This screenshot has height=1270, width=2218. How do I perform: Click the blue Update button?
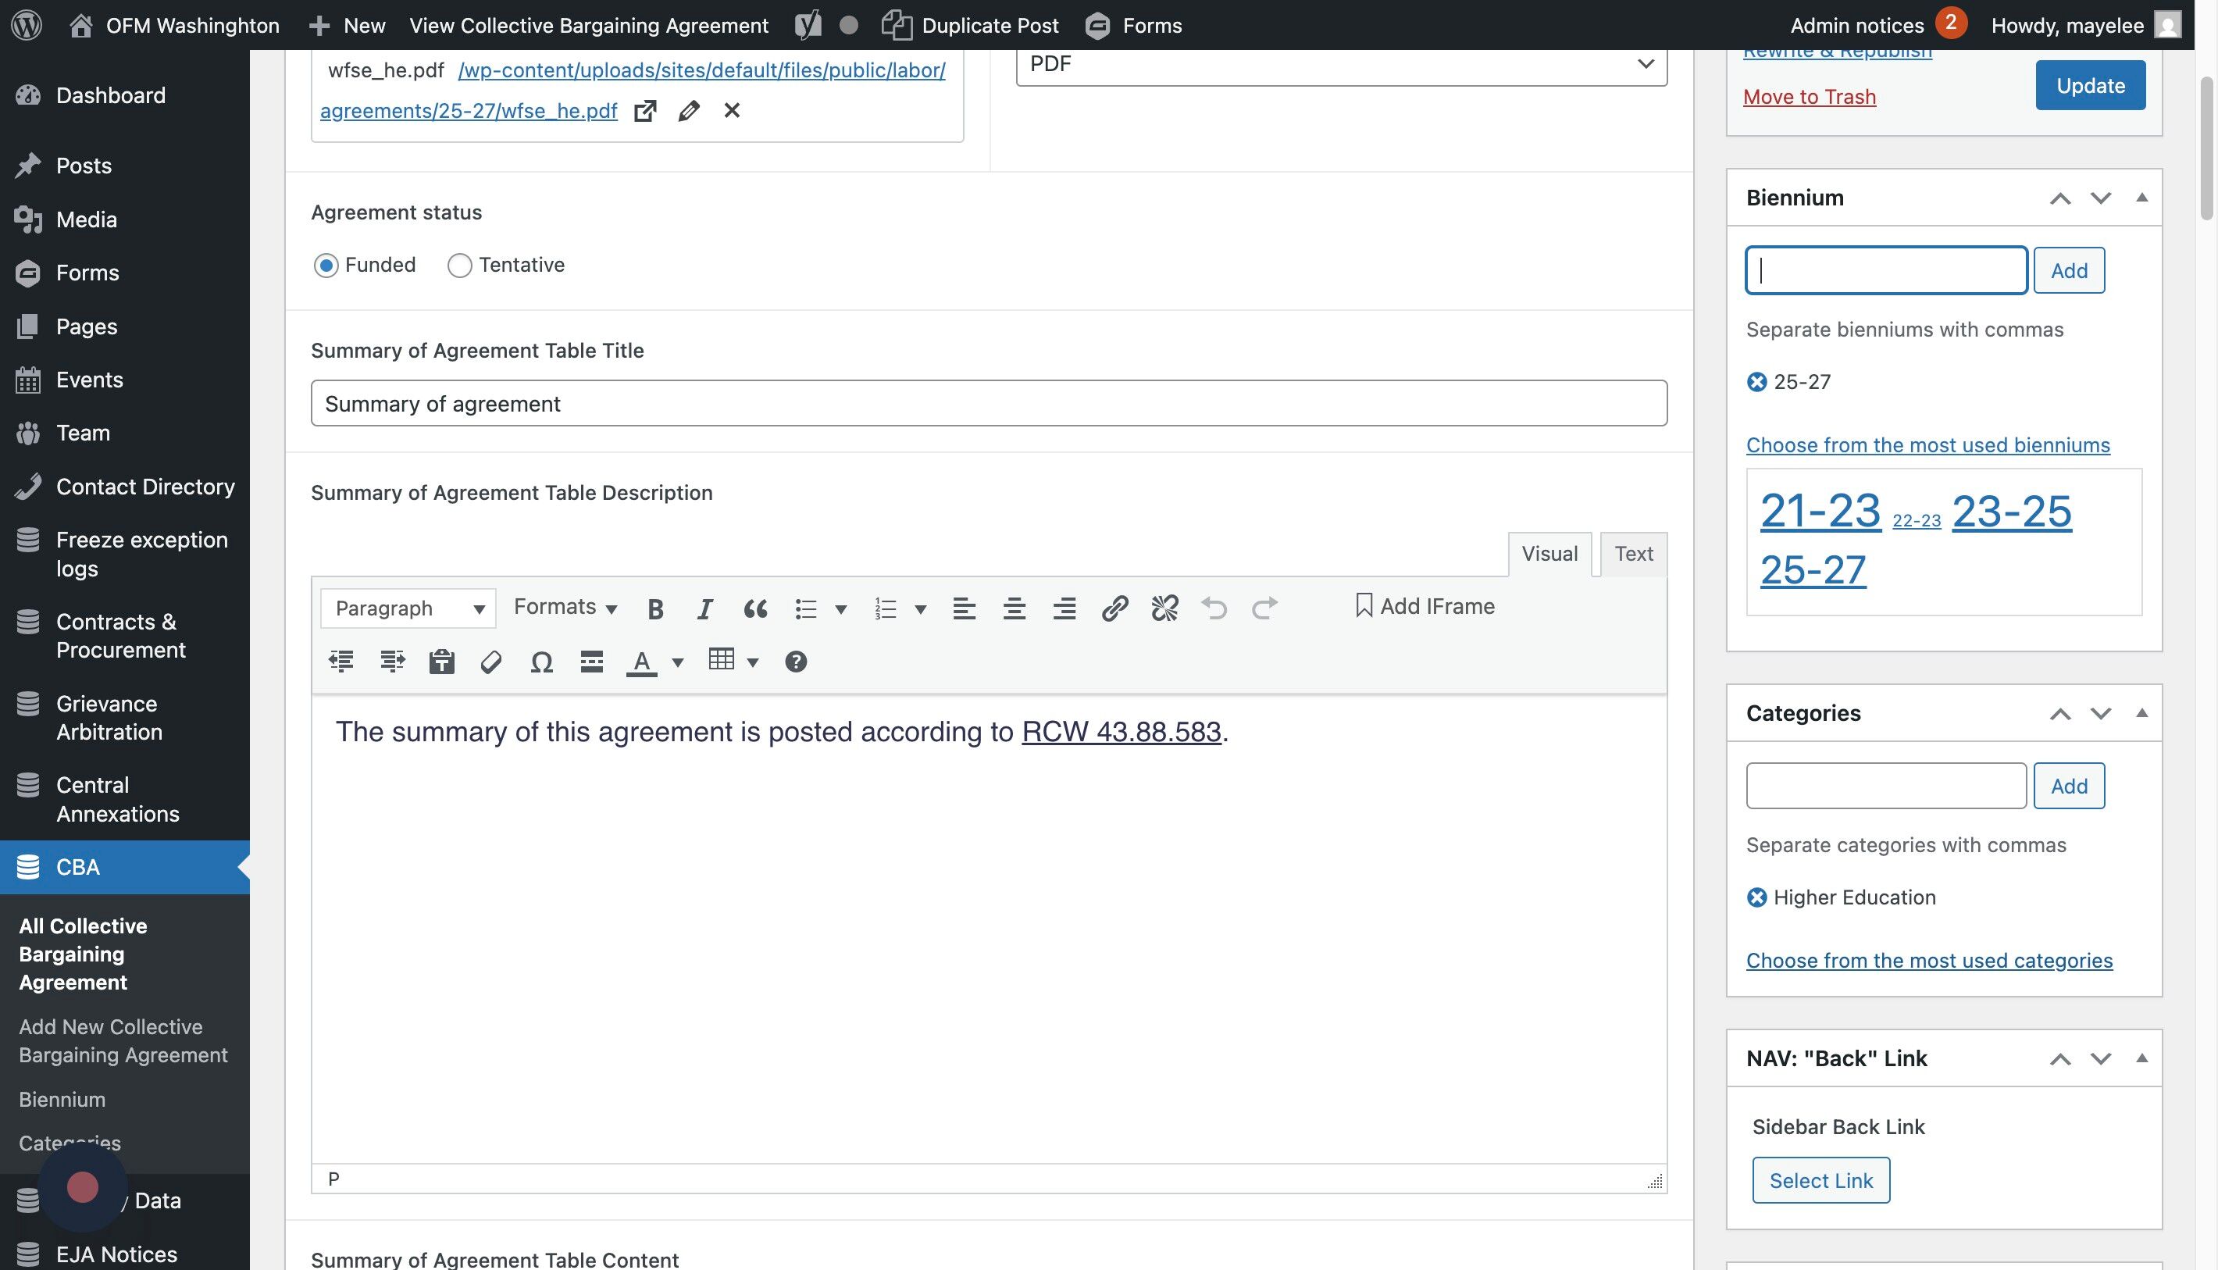(x=2090, y=85)
